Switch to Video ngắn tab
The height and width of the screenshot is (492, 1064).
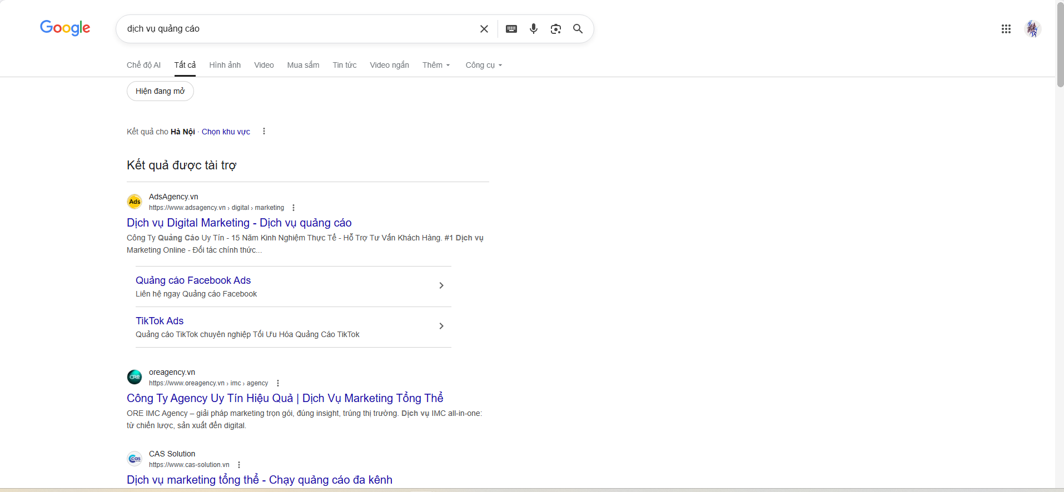click(x=389, y=65)
